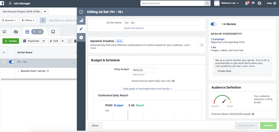Open the charts view icon in side rail

tap(81, 20)
